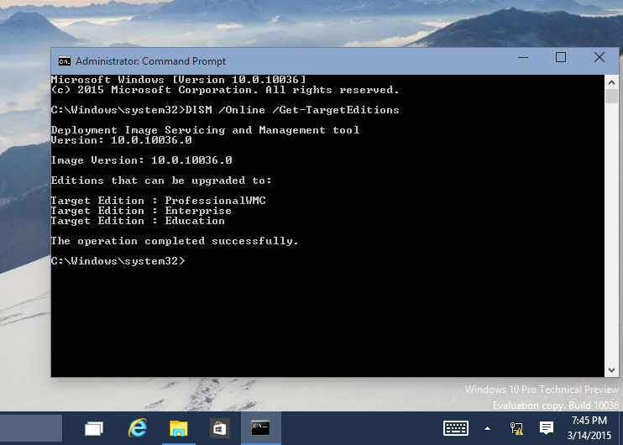Click the taskbar search box
Image resolution: width=623 pixels, height=445 pixels.
[x=31, y=428]
